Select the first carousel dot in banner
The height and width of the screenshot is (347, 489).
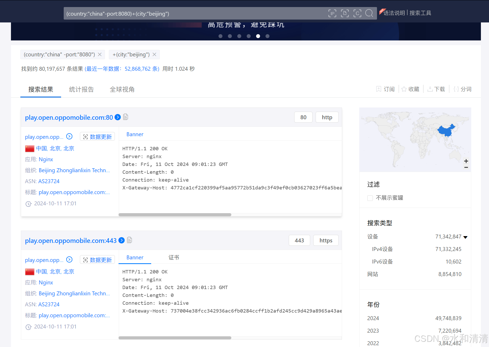(220, 36)
